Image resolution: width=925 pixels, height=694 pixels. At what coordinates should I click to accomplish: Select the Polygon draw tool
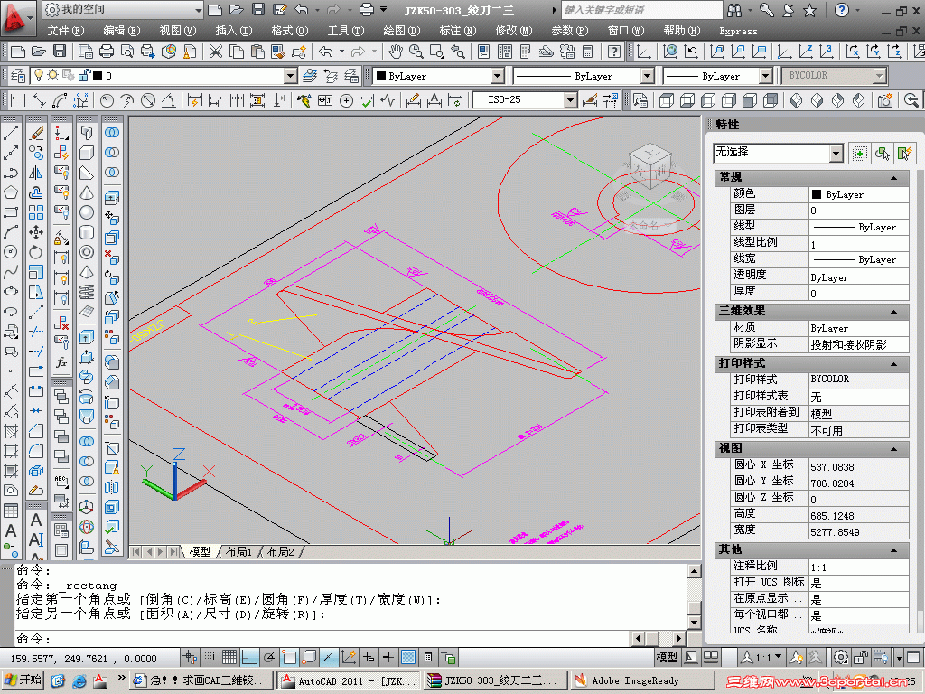click(11, 193)
